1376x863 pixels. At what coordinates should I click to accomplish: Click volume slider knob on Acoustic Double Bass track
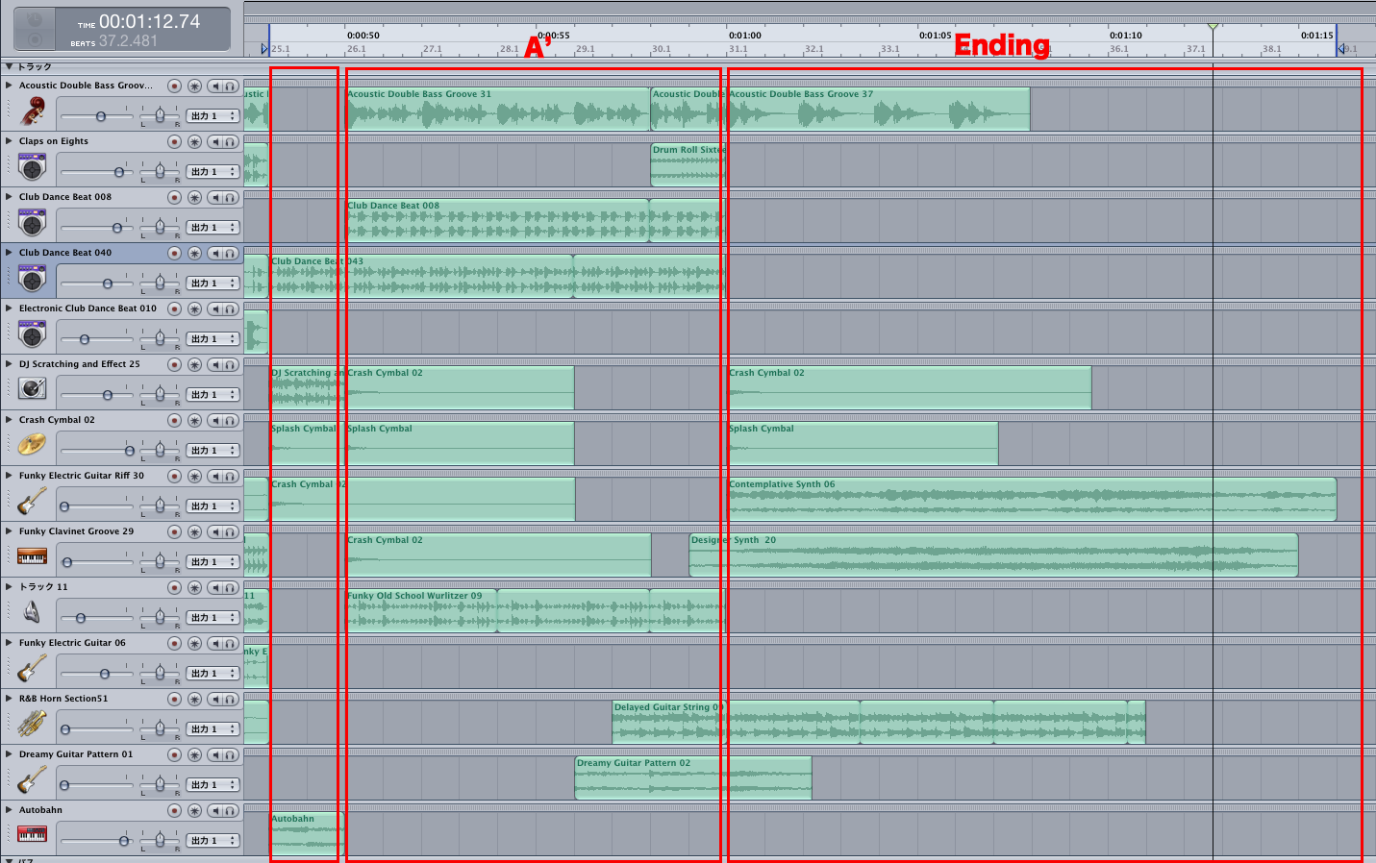(101, 116)
